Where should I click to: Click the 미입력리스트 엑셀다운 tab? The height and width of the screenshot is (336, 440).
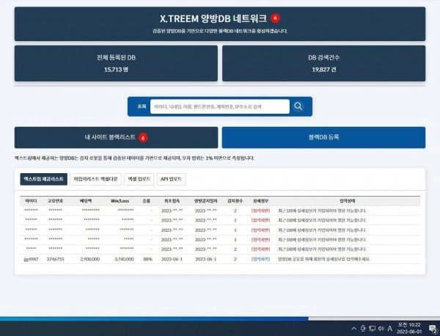pyautogui.click(x=95, y=179)
